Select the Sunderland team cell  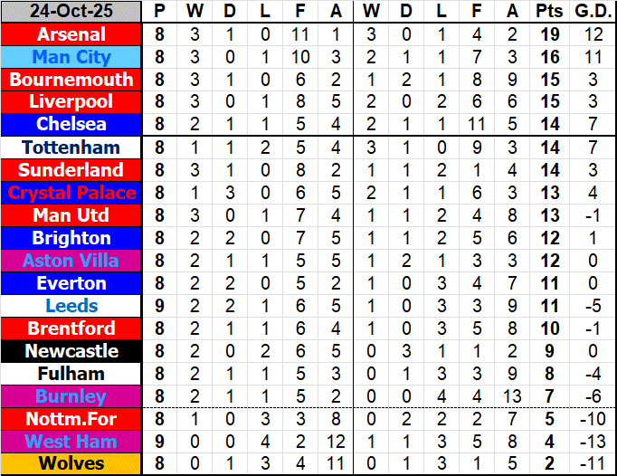(71, 170)
